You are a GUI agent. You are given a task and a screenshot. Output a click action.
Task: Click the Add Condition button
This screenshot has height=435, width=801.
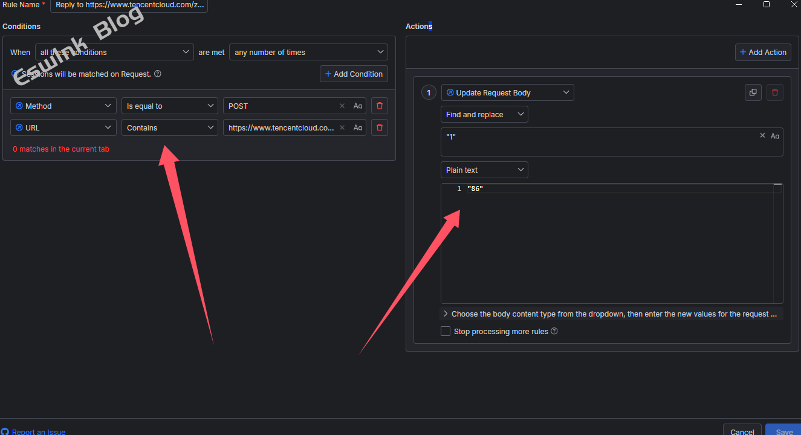[x=354, y=74]
